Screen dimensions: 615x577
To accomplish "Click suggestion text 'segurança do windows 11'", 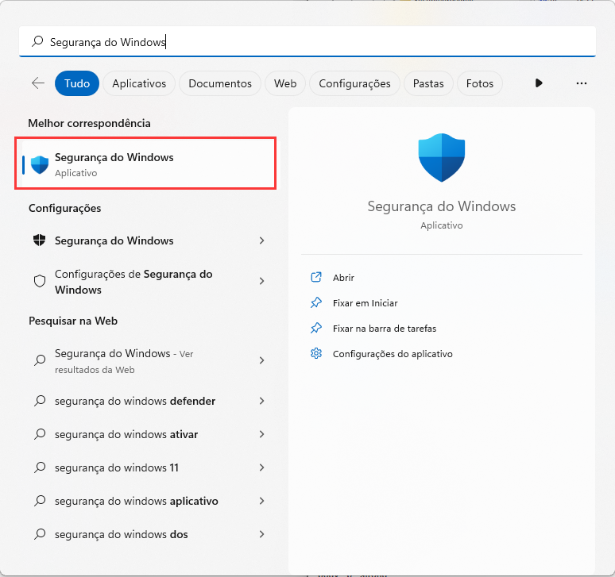I will (x=117, y=467).
